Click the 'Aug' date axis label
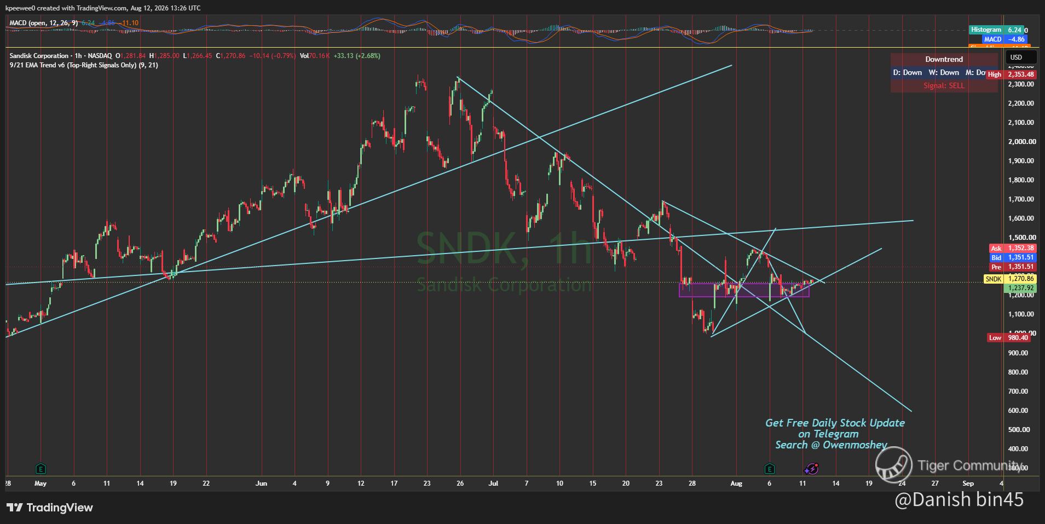This screenshot has width=1045, height=524. click(x=736, y=483)
